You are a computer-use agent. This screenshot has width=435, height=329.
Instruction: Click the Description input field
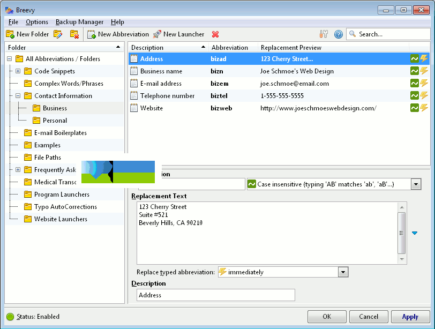tap(215, 295)
